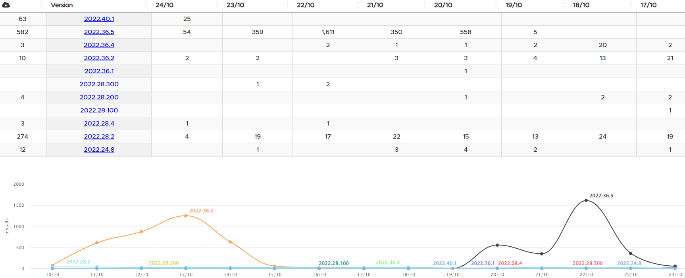Select the dark data point at 20/10
Image resolution: width=685 pixels, height=278 pixels.
(x=497, y=245)
